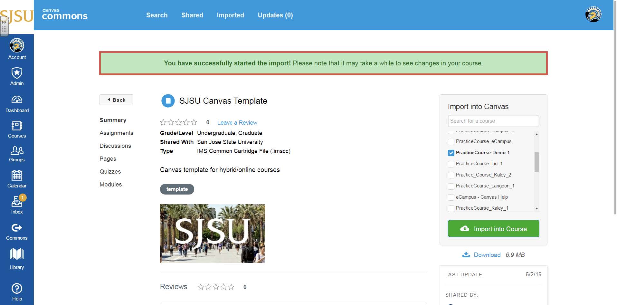Image resolution: width=617 pixels, height=305 pixels.
Task: Open the Account icon in sidebar
Action: 17,46
